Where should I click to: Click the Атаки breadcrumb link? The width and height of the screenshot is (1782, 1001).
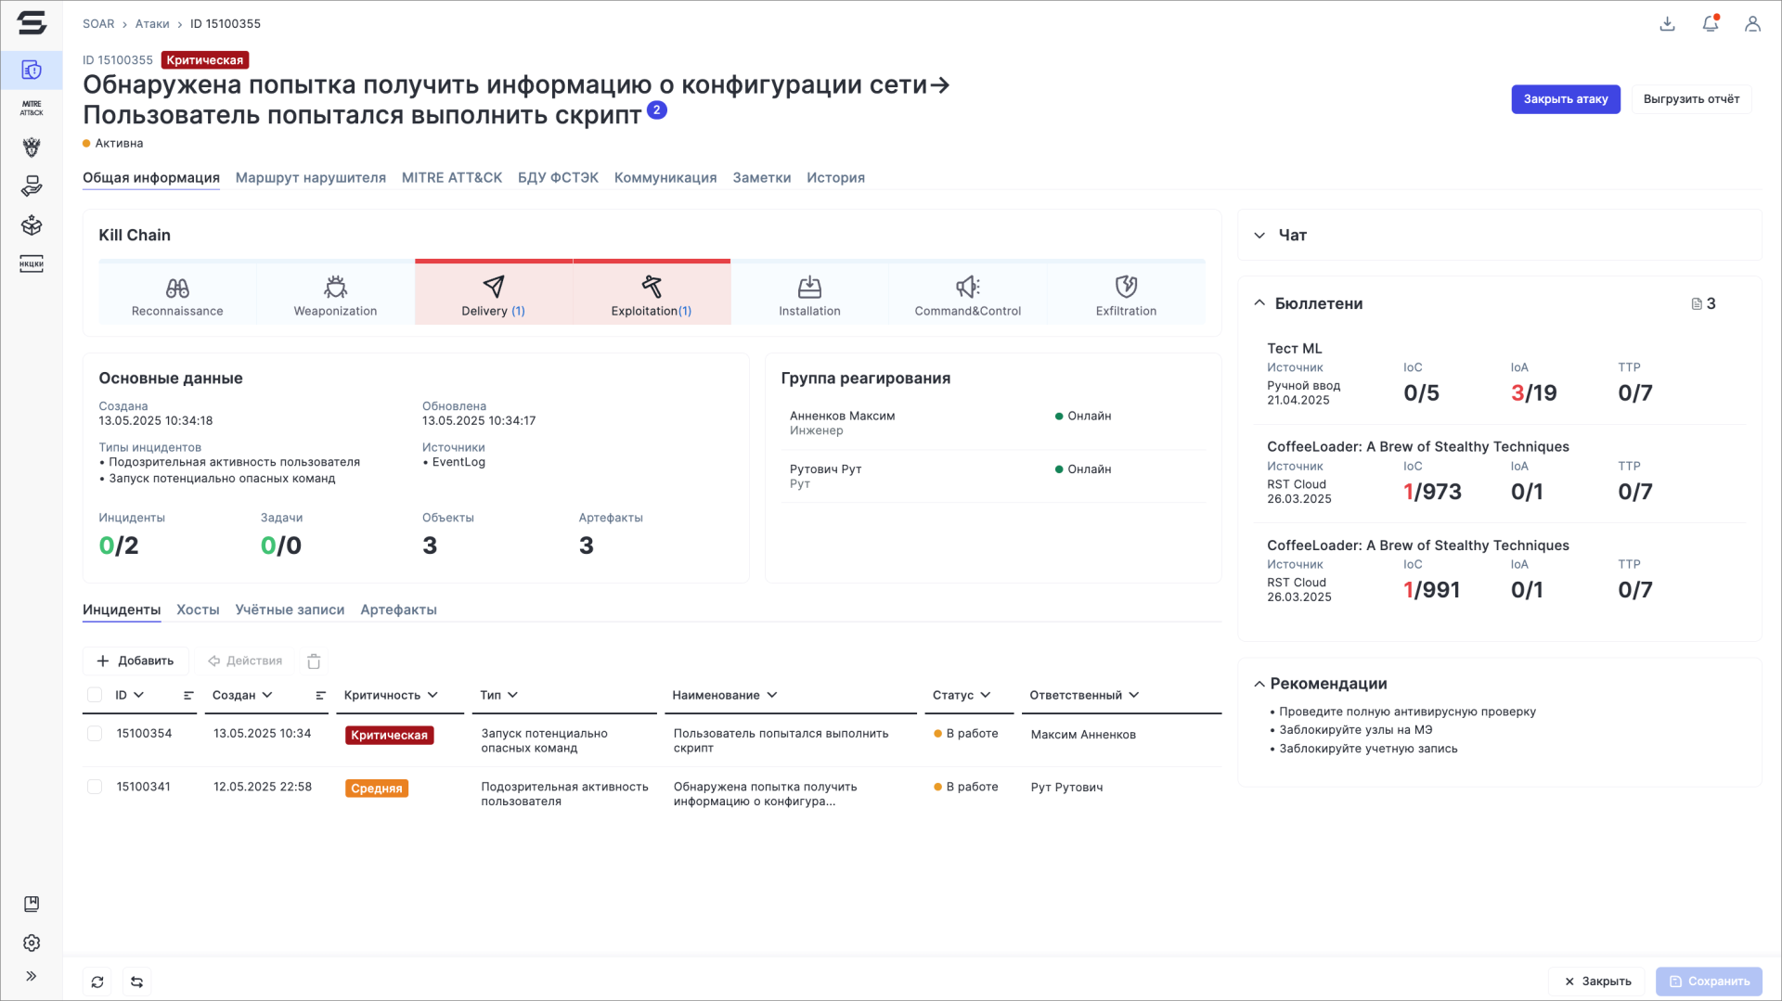coord(152,24)
